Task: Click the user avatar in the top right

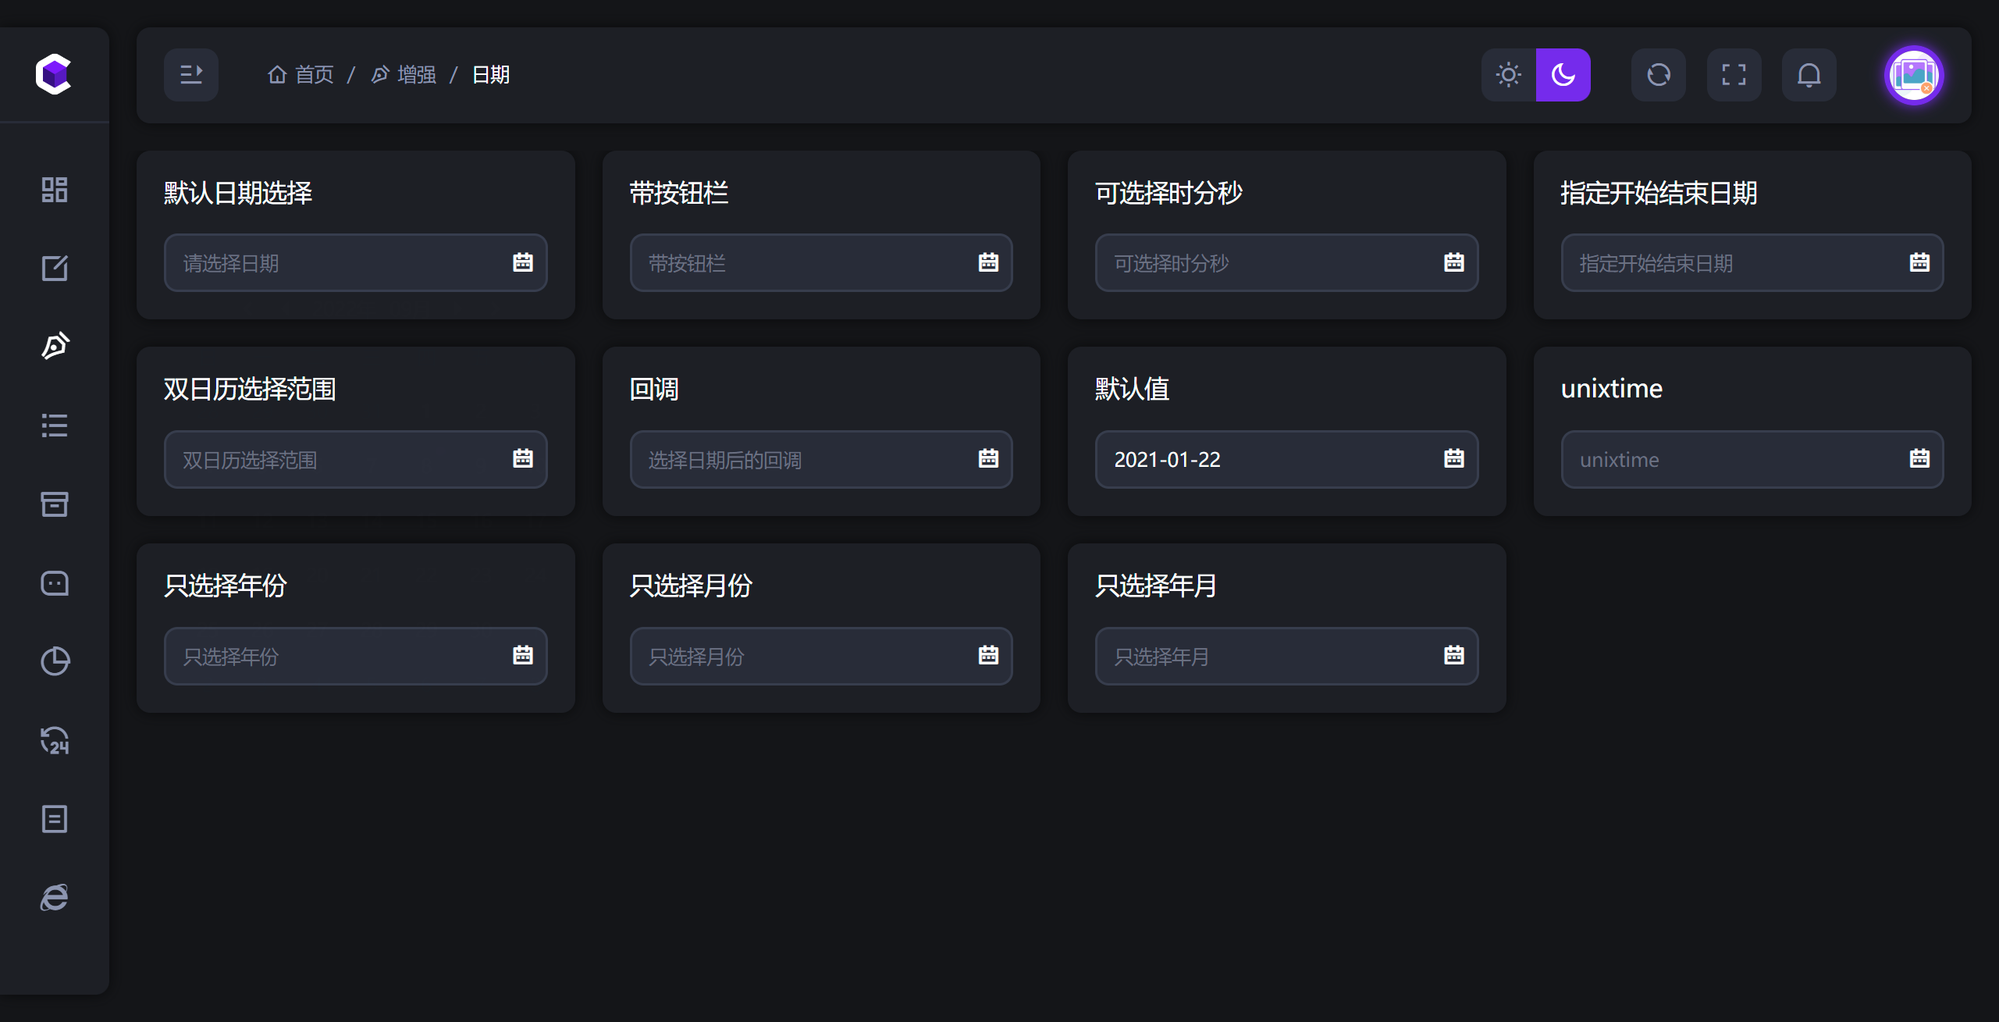Action: (x=1914, y=75)
